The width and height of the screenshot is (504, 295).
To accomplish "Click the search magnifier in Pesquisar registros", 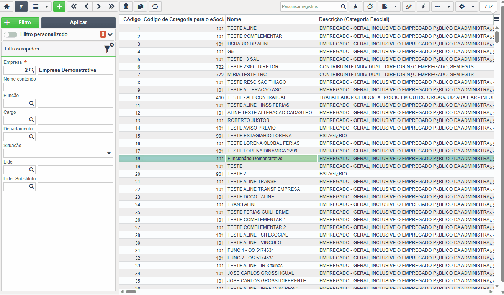I will coord(343,6).
